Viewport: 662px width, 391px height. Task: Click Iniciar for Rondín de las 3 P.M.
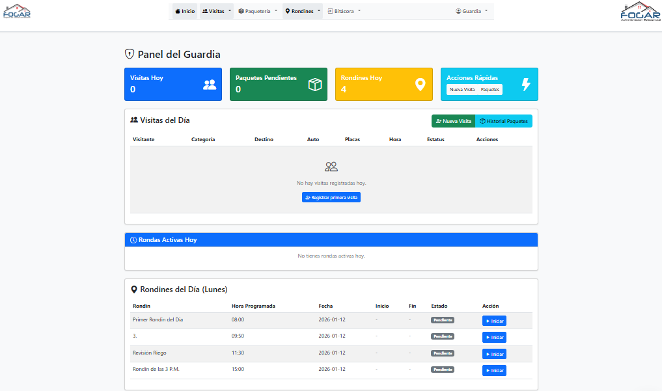tap(494, 371)
